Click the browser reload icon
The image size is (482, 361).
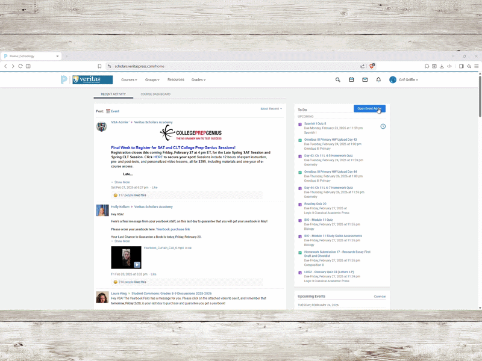(x=20, y=66)
